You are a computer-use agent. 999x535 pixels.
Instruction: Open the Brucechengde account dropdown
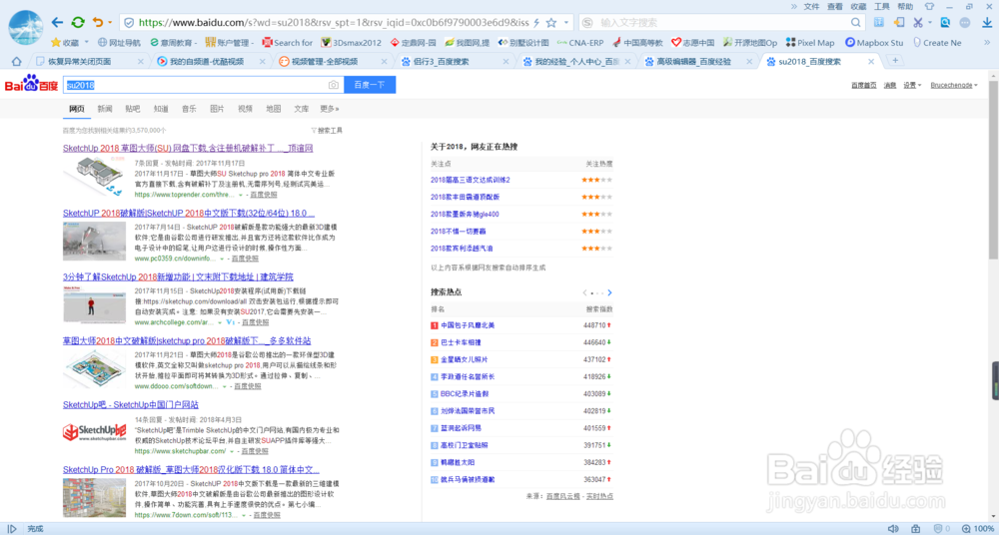pos(954,86)
